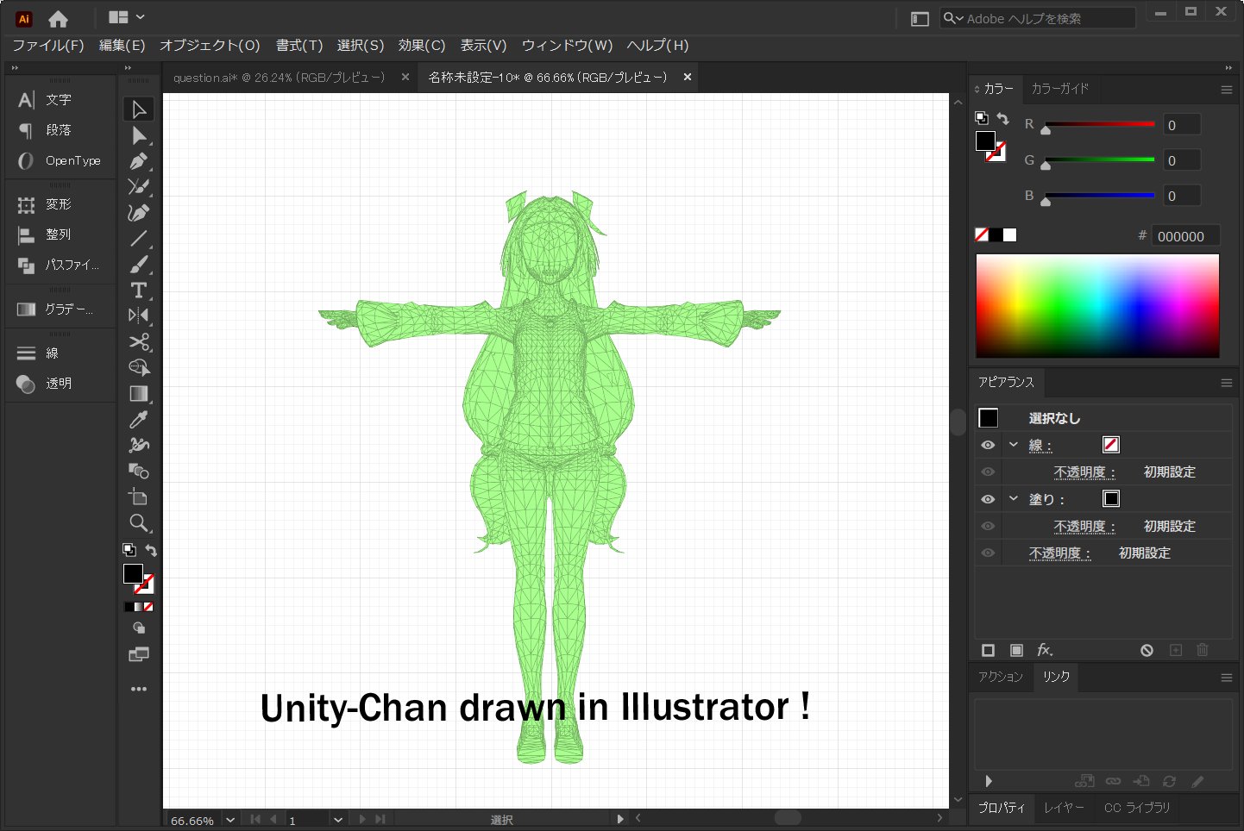
Task: Open the ウィンドウ(W) menu
Action: [567, 45]
